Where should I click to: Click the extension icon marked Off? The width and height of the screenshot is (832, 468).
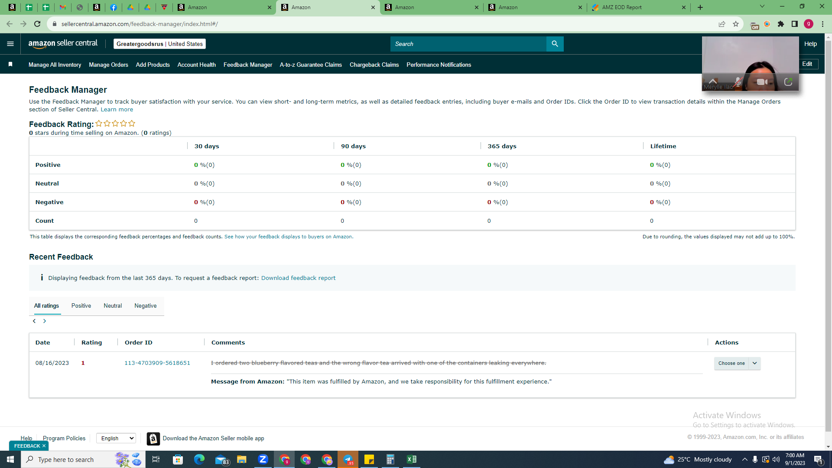[x=754, y=25]
